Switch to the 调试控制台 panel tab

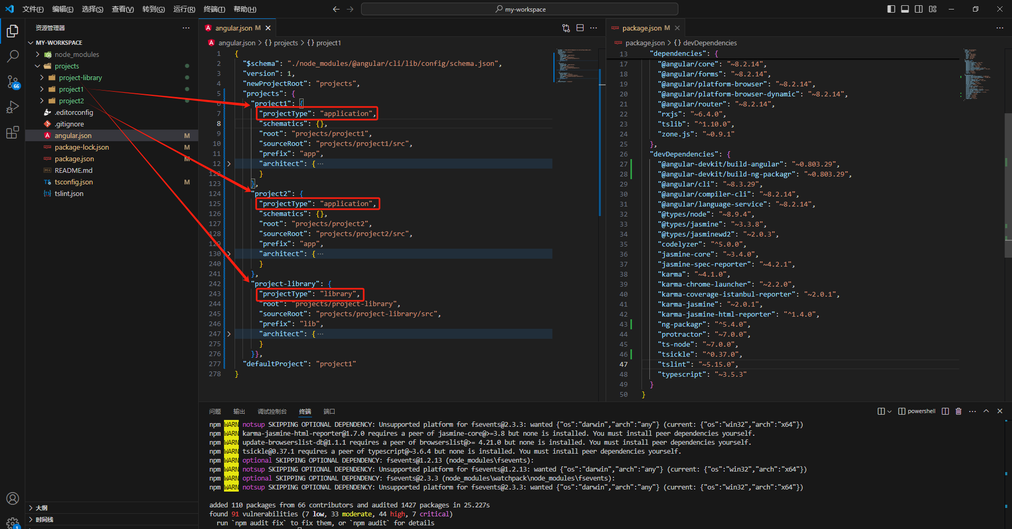(x=272, y=412)
